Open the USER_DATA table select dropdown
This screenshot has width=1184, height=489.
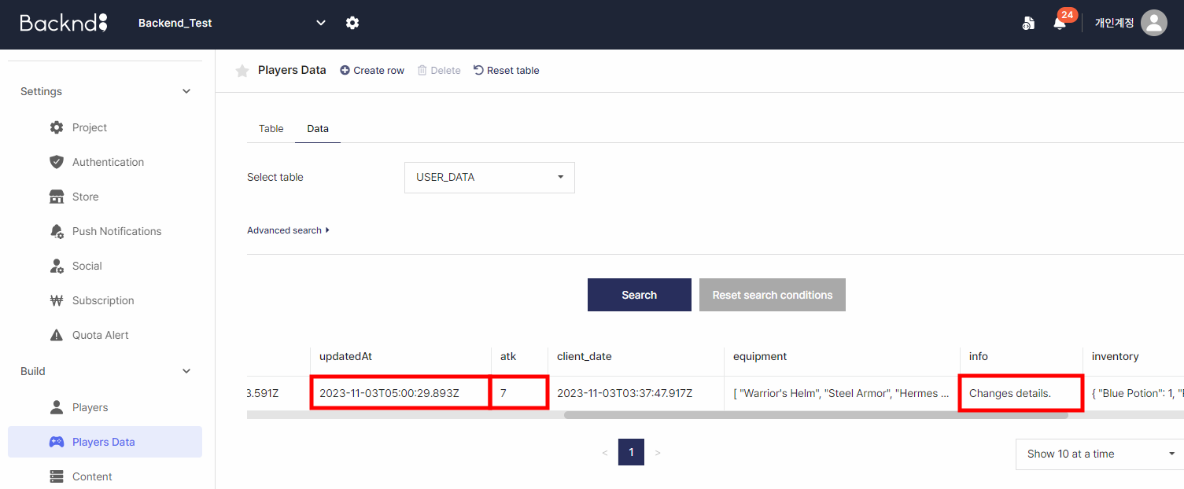(489, 177)
